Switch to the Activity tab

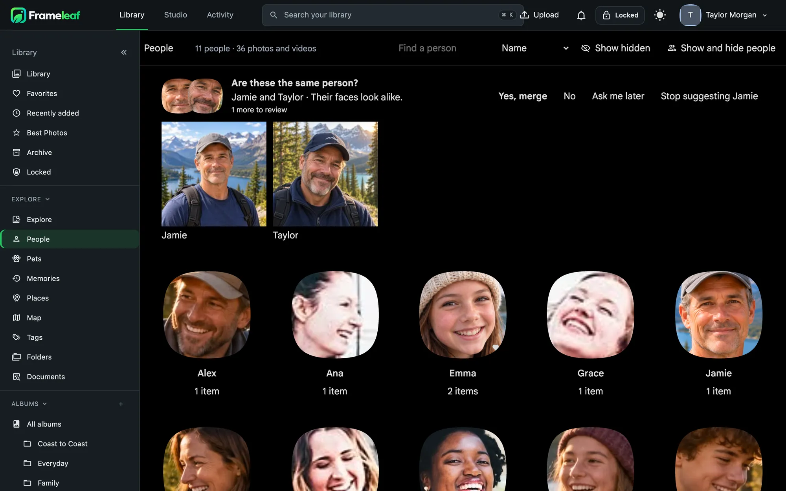(x=220, y=15)
